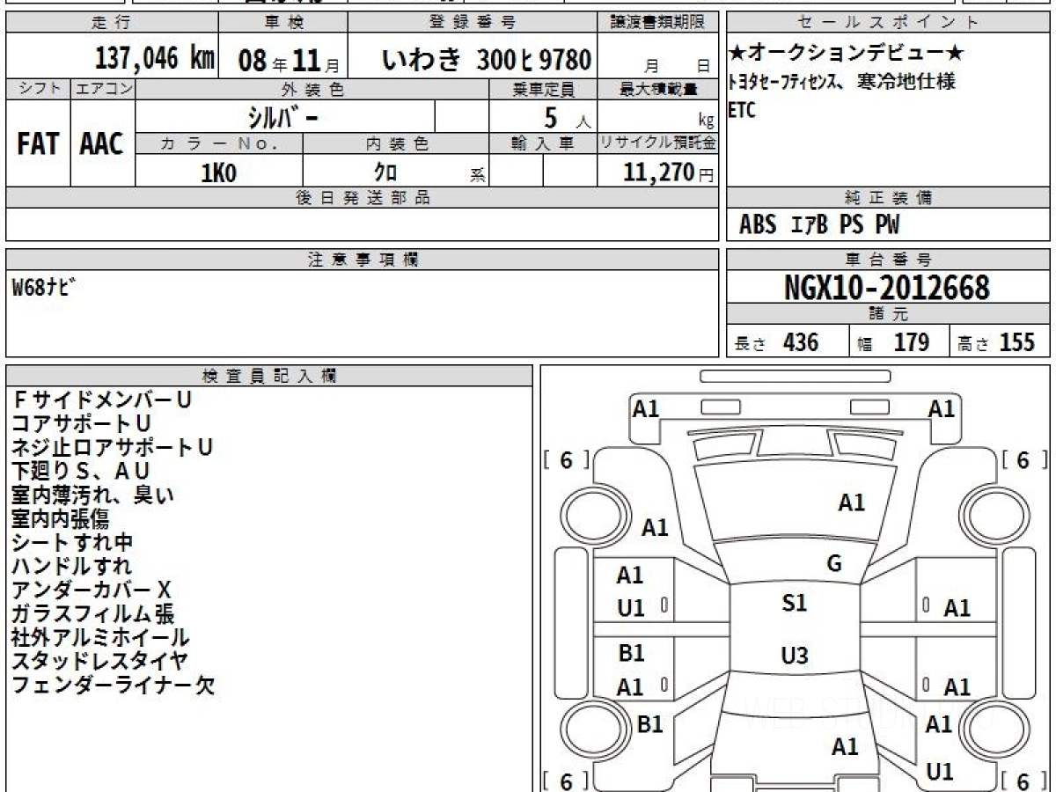The width and height of the screenshot is (1056, 792).
Task: Click the ネジ止ロアサポートU note
Action: coord(113,447)
